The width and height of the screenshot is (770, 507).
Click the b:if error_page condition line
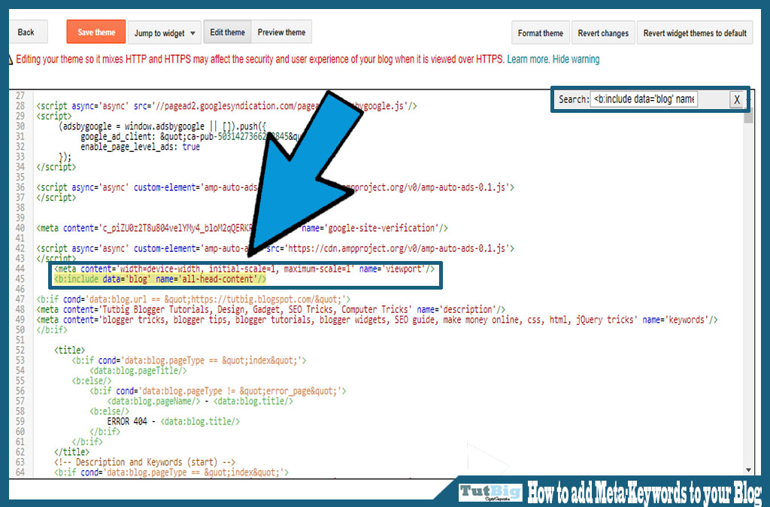(218, 391)
